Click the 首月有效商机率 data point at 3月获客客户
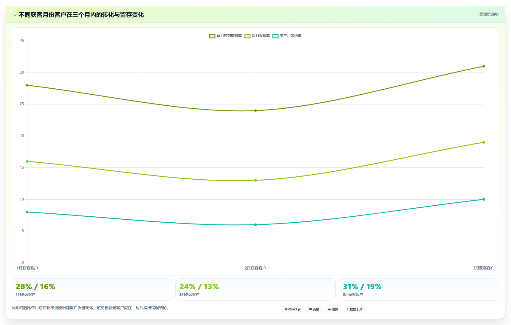The image size is (511, 325). tap(484, 66)
